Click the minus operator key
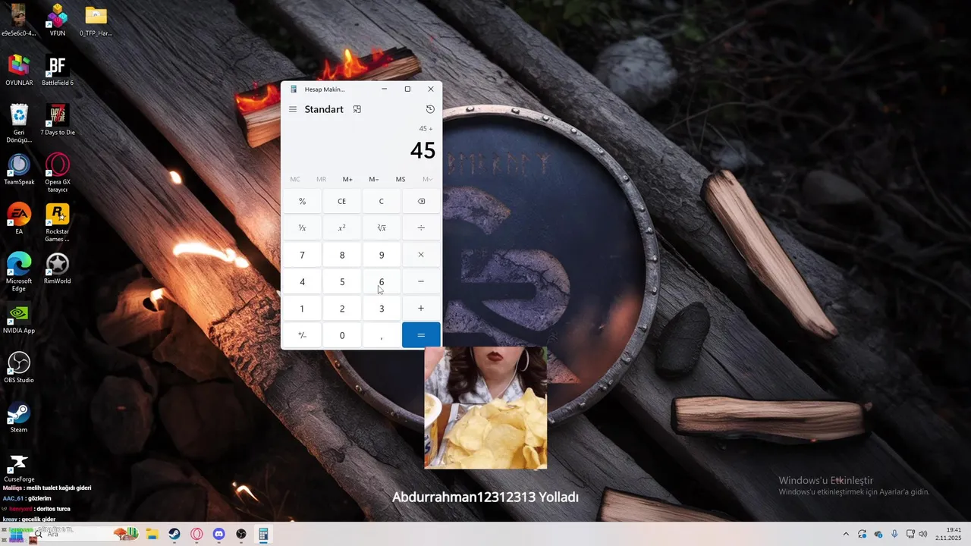 tap(421, 281)
